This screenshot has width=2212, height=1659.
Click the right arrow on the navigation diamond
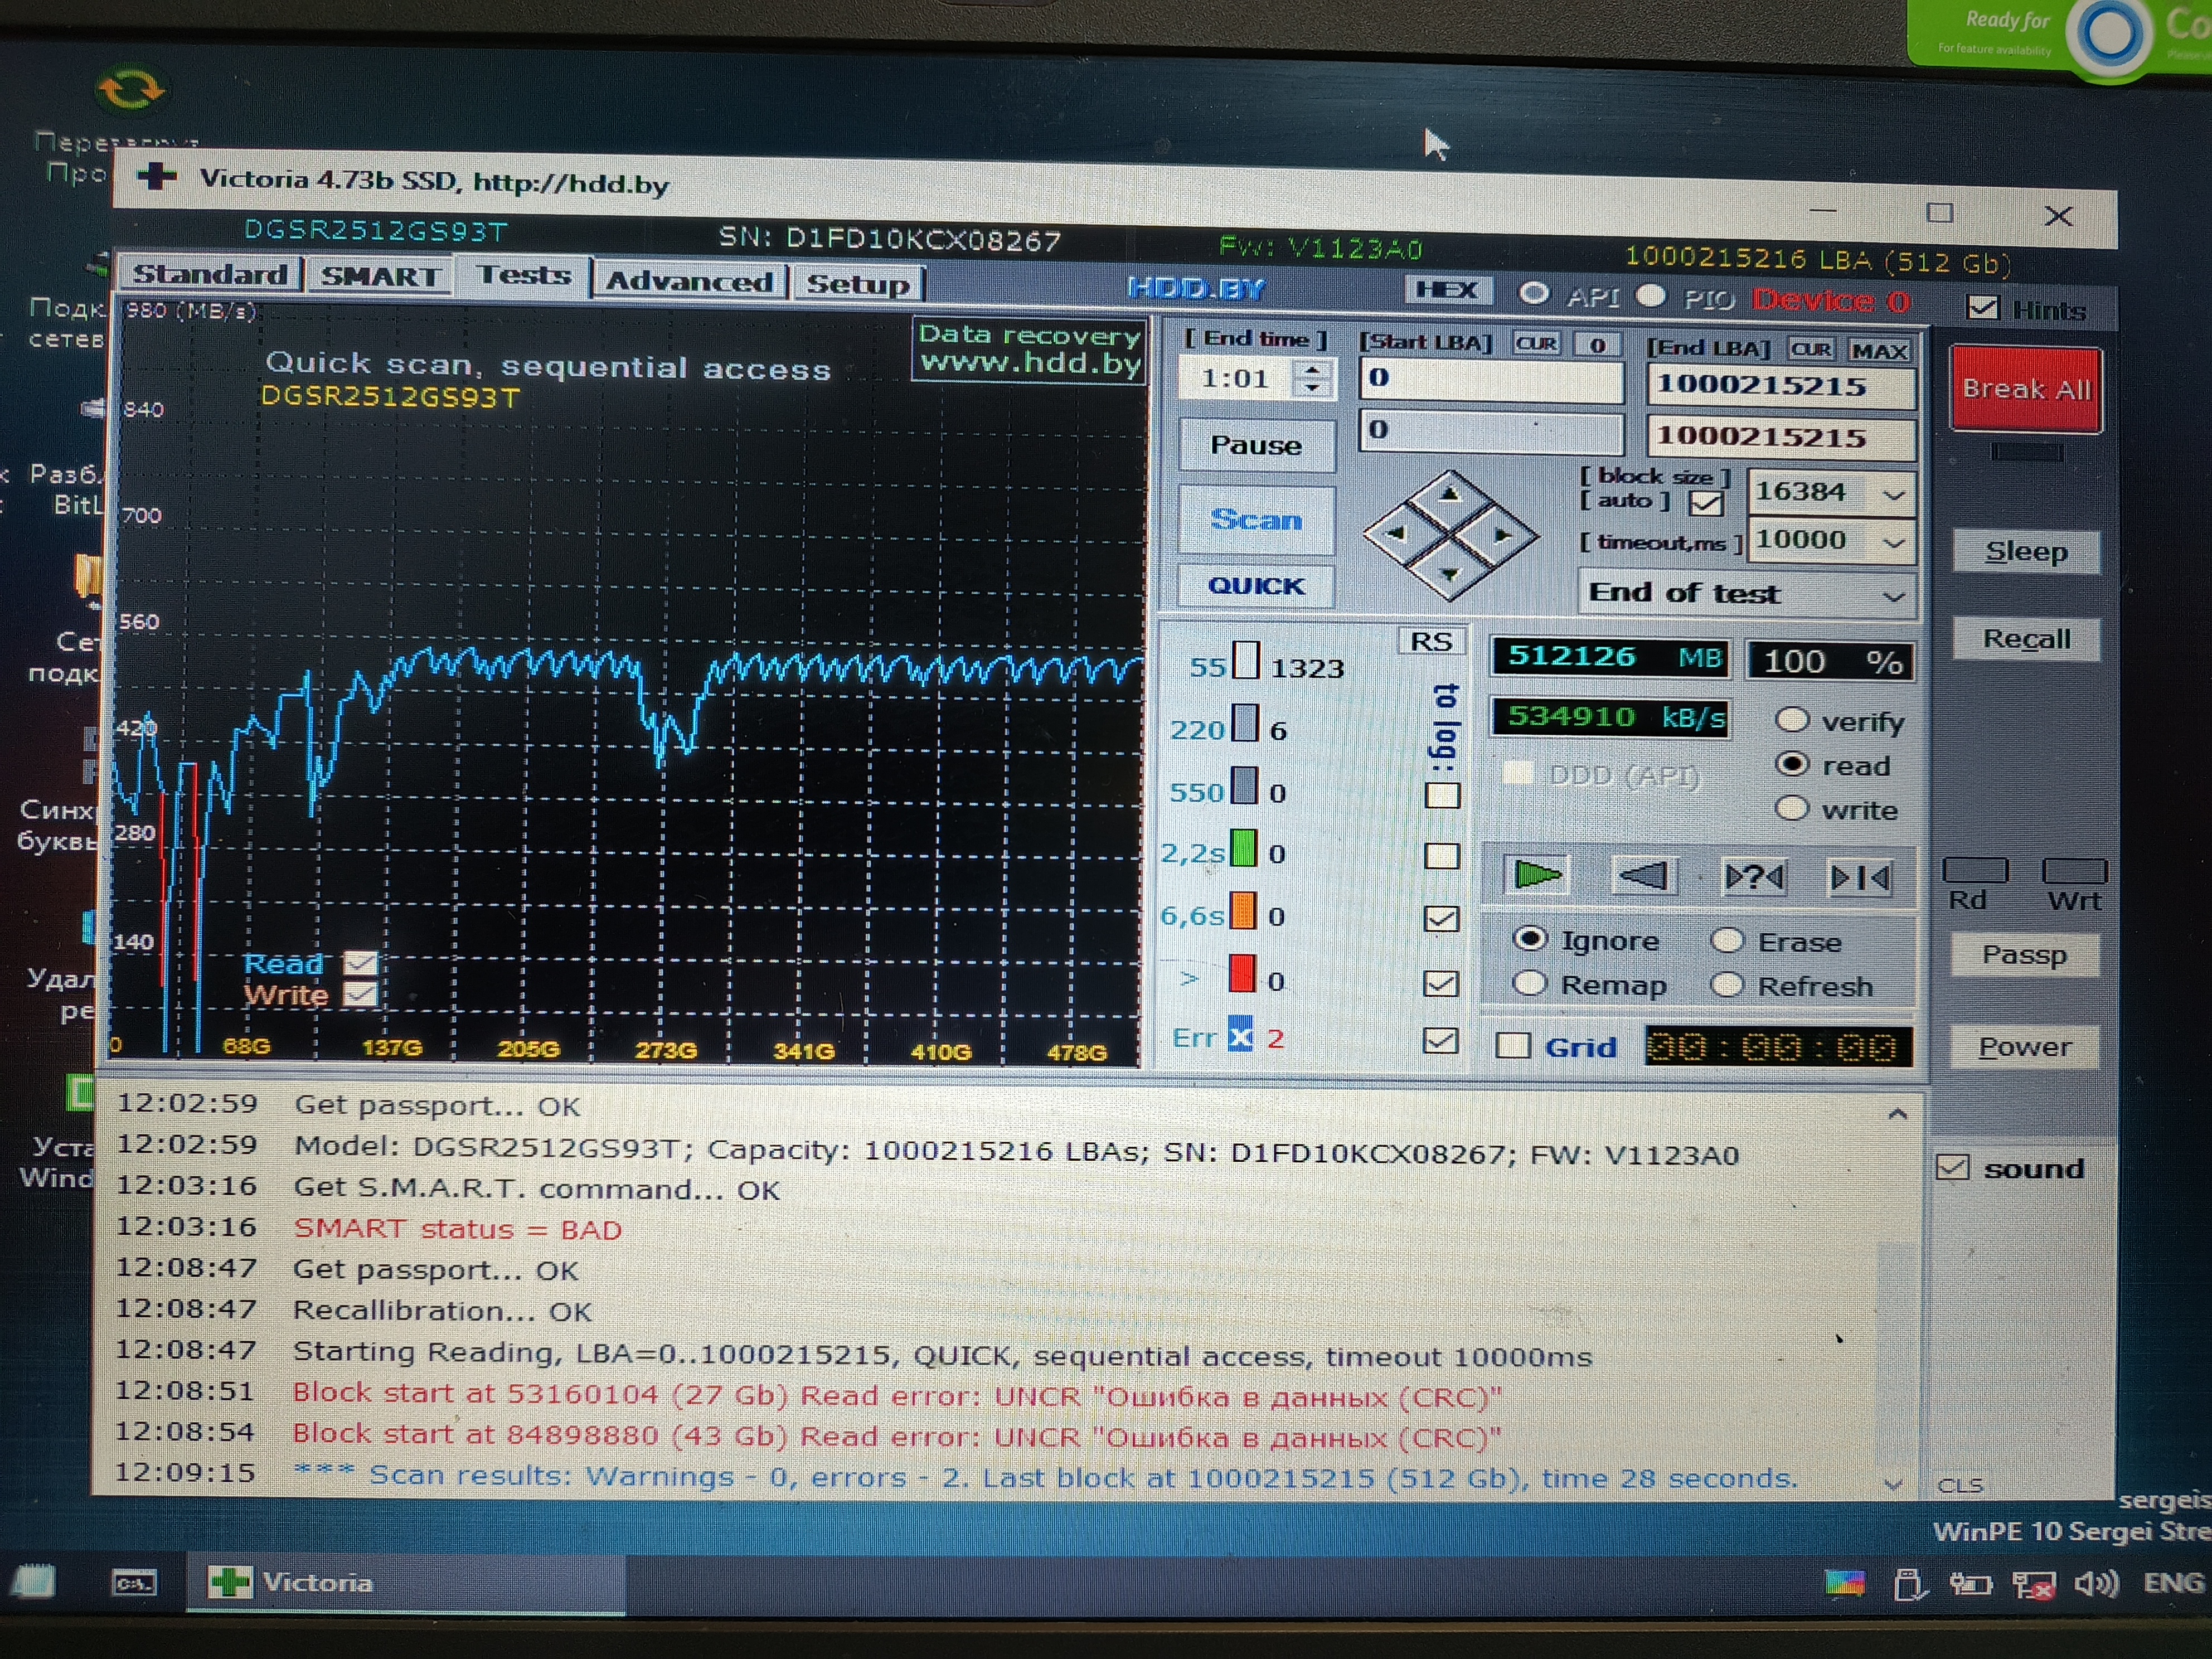coord(1502,536)
